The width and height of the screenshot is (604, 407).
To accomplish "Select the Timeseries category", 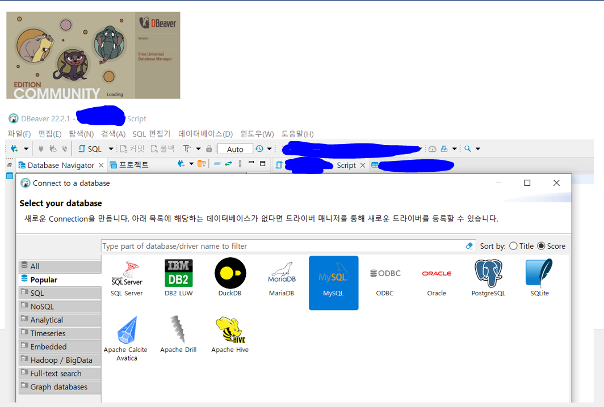I will pyautogui.click(x=60, y=333).
